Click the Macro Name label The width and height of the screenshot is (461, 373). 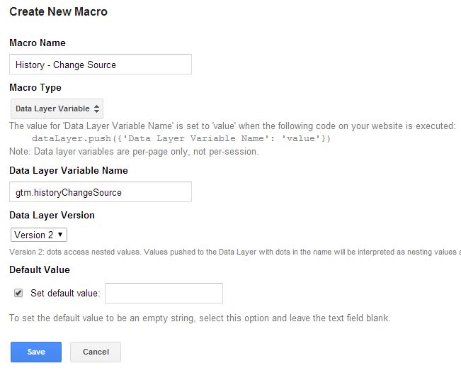pyautogui.click(x=38, y=43)
